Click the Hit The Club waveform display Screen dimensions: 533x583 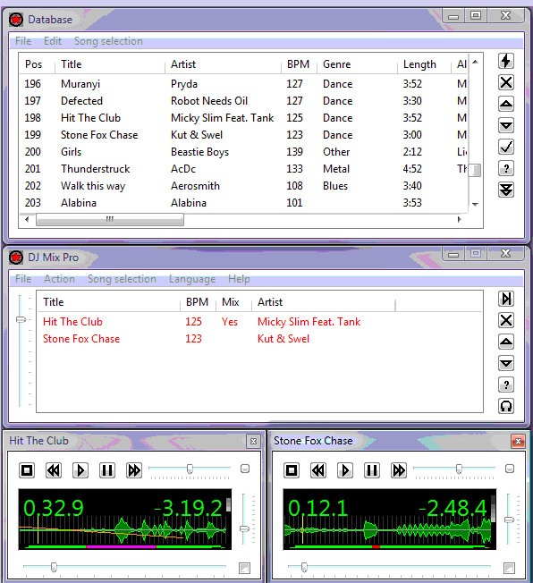pyautogui.click(x=125, y=519)
